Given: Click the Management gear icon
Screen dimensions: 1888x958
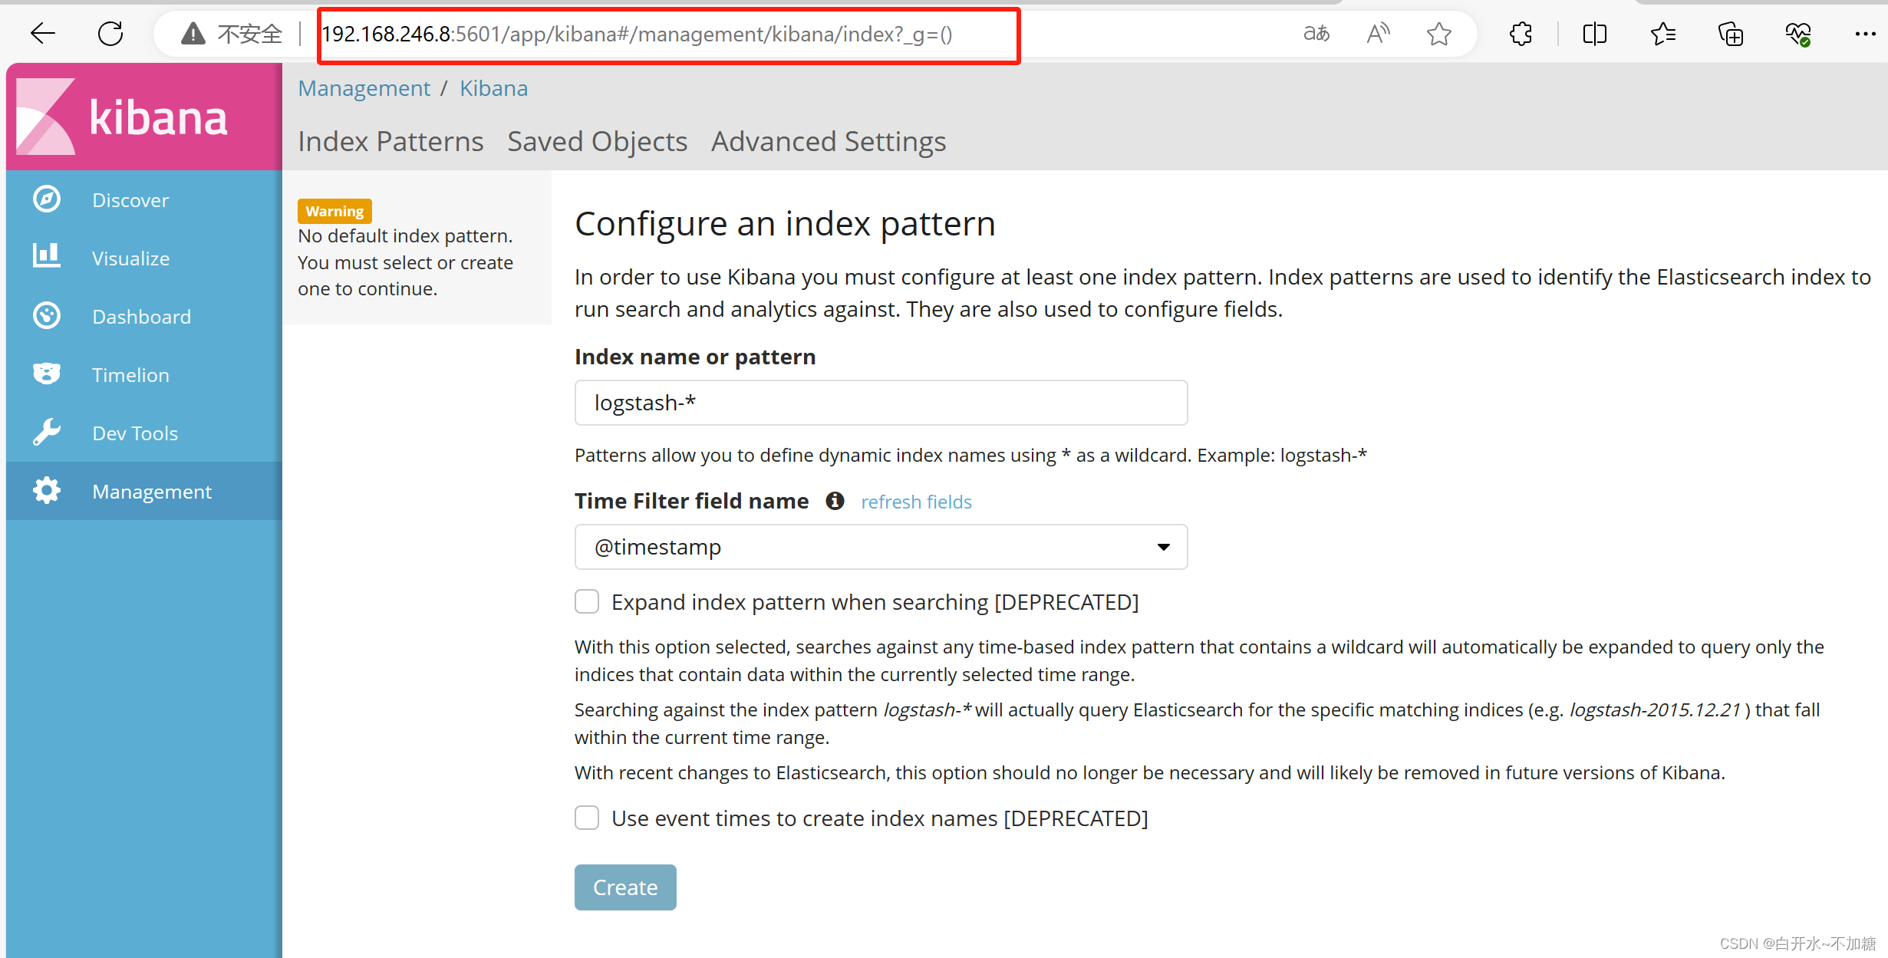Looking at the screenshot, I should pos(47,491).
